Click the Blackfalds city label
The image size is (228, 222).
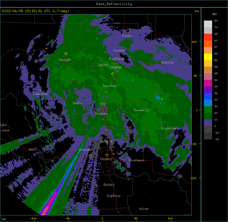tap(117, 59)
